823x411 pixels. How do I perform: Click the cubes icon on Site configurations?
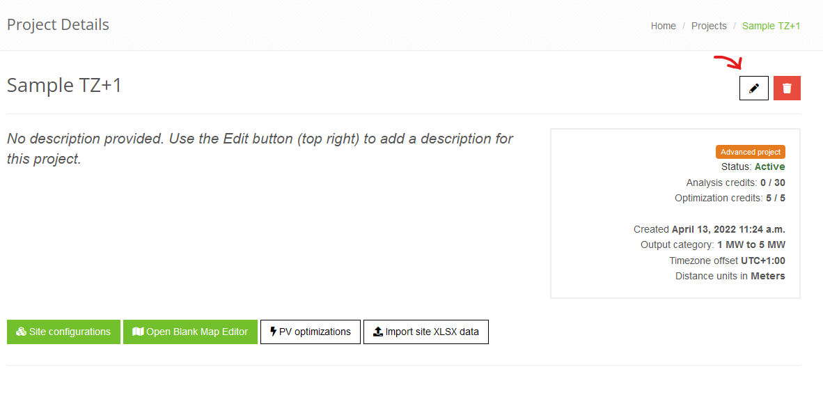click(21, 332)
